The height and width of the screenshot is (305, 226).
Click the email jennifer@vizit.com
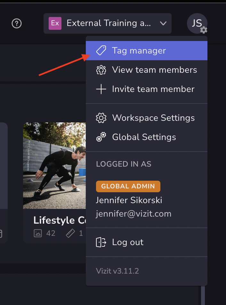coord(134,214)
